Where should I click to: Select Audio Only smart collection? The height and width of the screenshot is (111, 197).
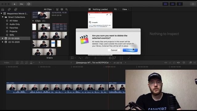click(x=14, y=24)
